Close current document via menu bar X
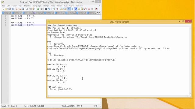195x109 pixels. pyautogui.click(x=100, y=6)
